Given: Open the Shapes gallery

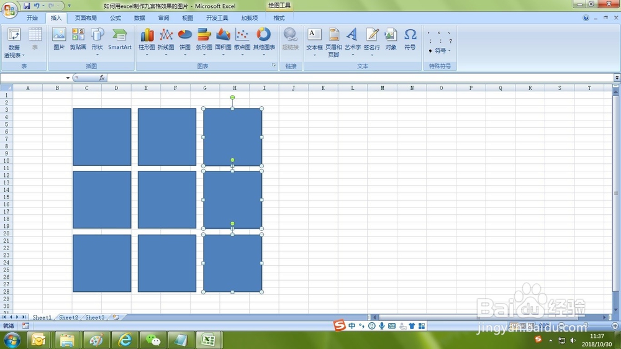Looking at the screenshot, I should pos(97,41).
